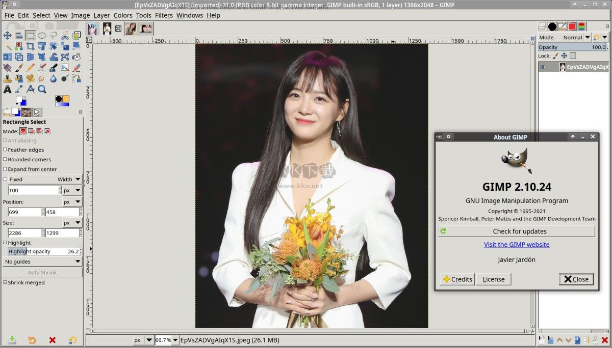
Task: Open the Visit the GIMP website link
Action: point(517,245)
